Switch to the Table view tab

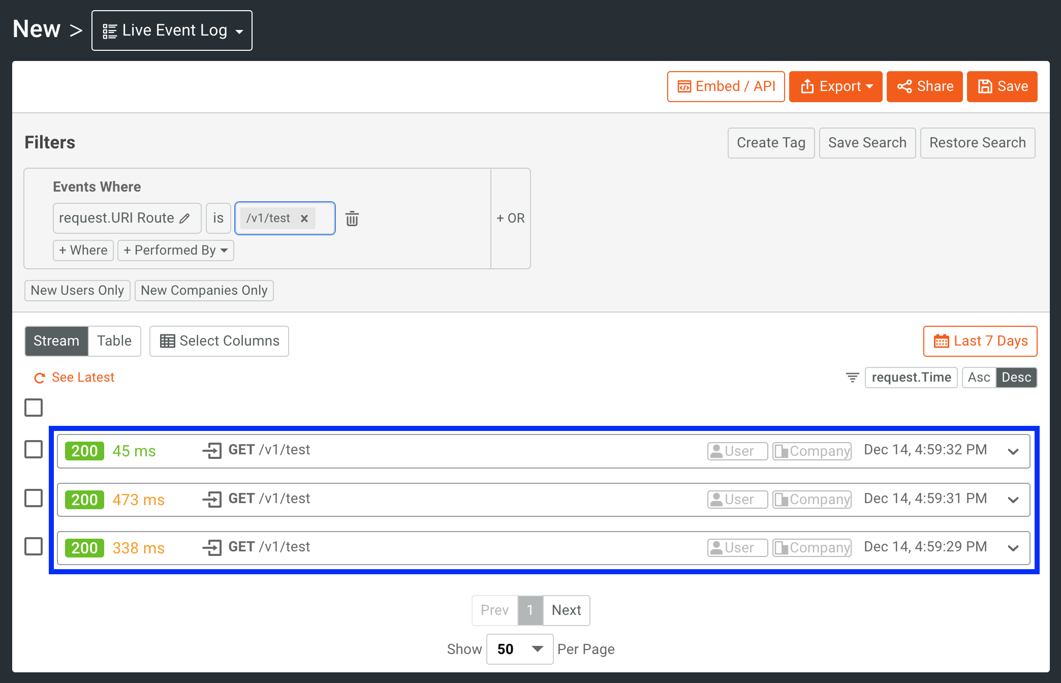[114, 341]
